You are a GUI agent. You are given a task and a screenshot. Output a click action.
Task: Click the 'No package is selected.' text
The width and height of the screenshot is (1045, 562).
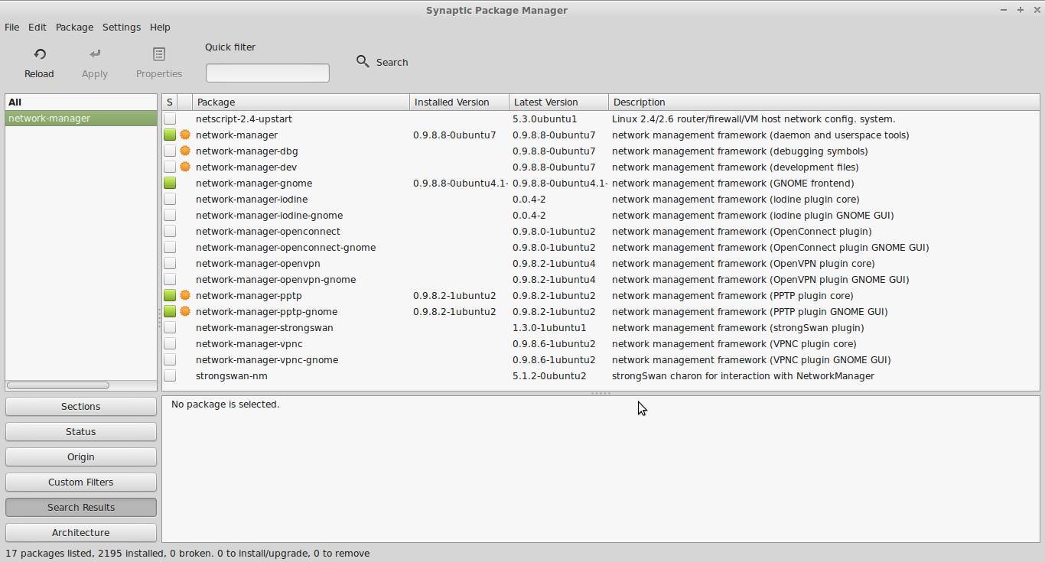[x=226, y=404]
